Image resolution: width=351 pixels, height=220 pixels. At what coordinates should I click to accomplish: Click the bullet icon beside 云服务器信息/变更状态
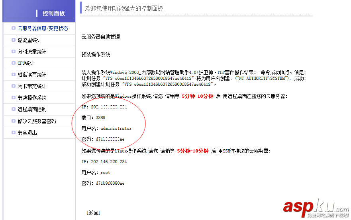coord(14,28)
